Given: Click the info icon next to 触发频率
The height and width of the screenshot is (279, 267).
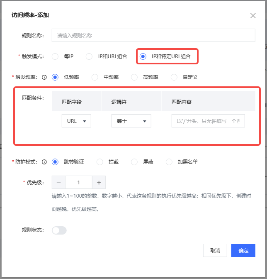Looking at the screenshot, I should coord(44,77).
